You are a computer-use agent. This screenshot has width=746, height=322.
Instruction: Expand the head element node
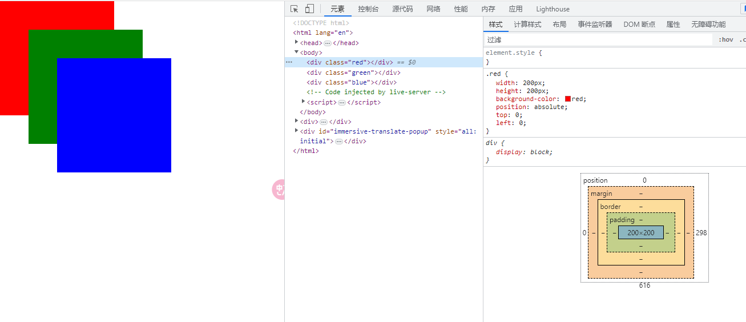coord(296,42)
